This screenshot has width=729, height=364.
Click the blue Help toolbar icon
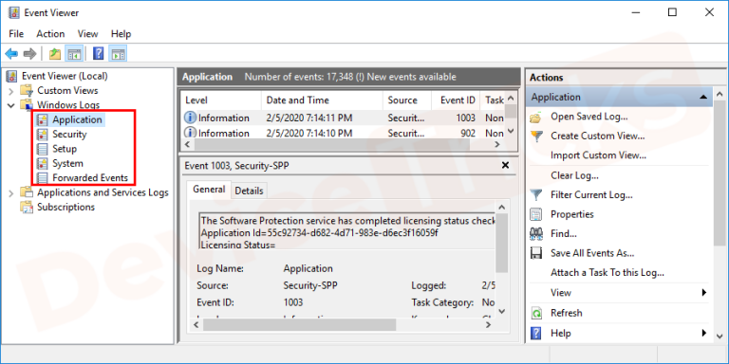99,54
